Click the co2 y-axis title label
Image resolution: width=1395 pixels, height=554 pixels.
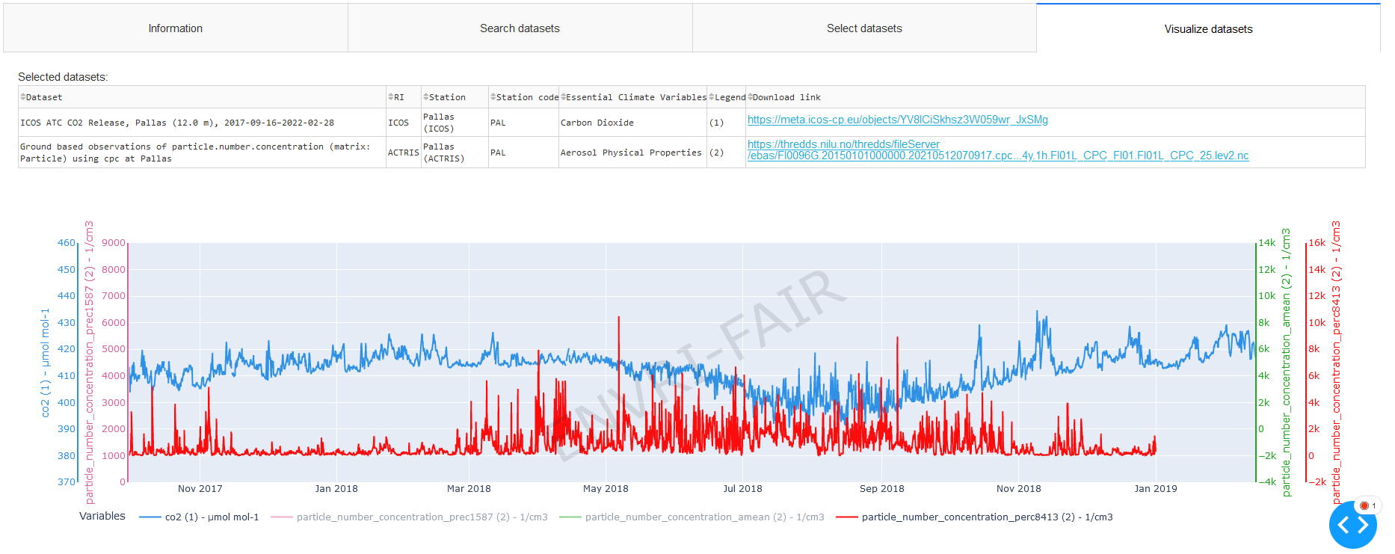click(x=46, y=363)
